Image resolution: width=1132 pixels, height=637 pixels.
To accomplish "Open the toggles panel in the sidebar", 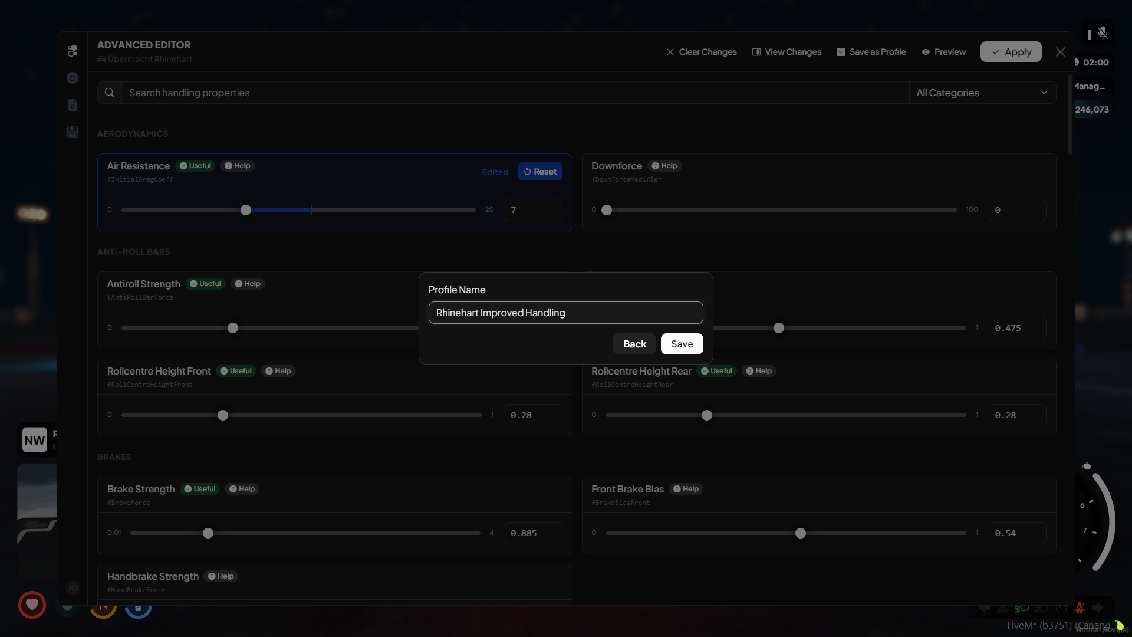I will coord(73,51).
